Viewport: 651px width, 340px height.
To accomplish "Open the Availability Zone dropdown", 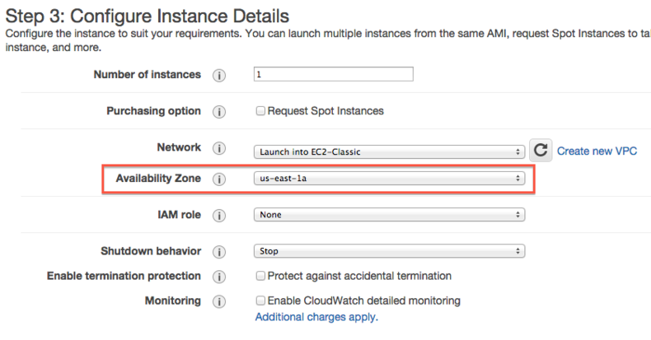I will (x=389, y=178).
